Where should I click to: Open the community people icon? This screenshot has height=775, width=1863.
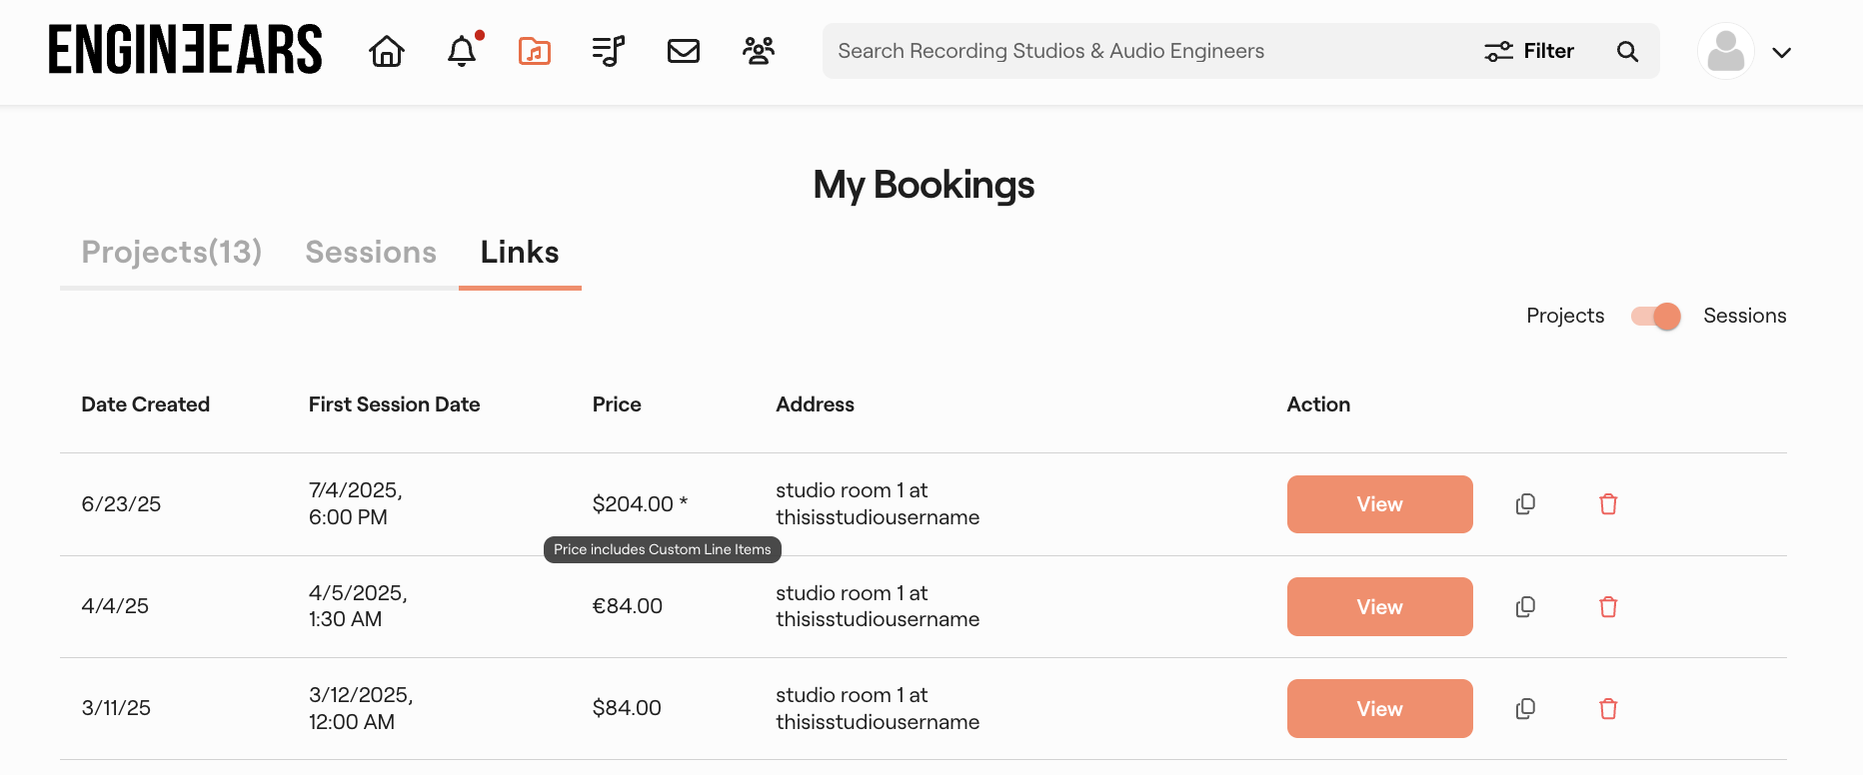[759, 51]
